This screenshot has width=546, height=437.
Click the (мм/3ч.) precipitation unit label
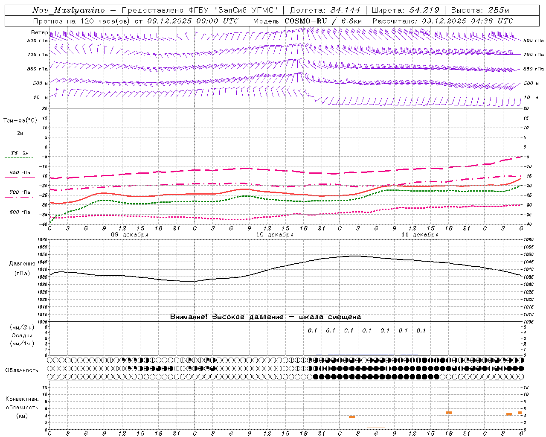[x=22, y=327]
